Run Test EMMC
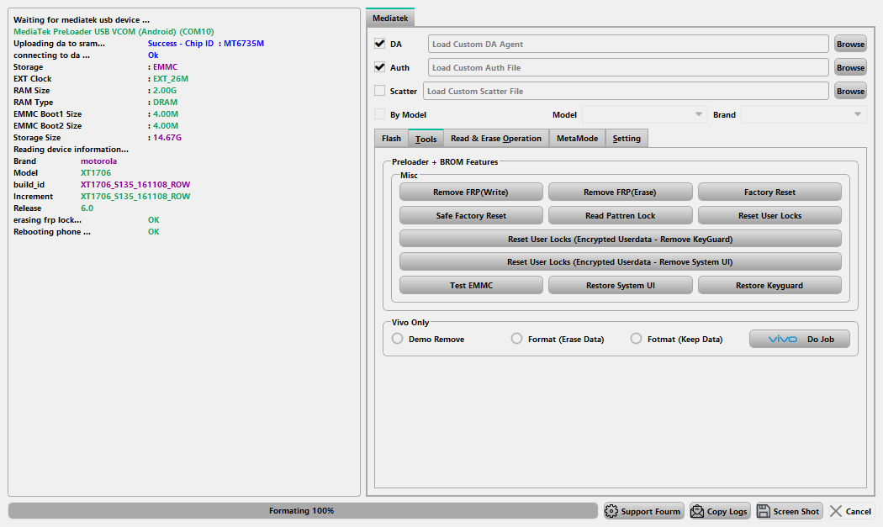The image size is (883, 527). [x=471, y=286]
